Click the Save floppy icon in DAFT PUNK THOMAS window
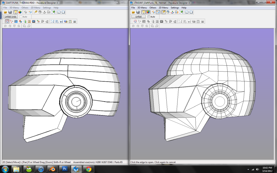The height and width of the screenshot is (173, 277). pos(10,12)
